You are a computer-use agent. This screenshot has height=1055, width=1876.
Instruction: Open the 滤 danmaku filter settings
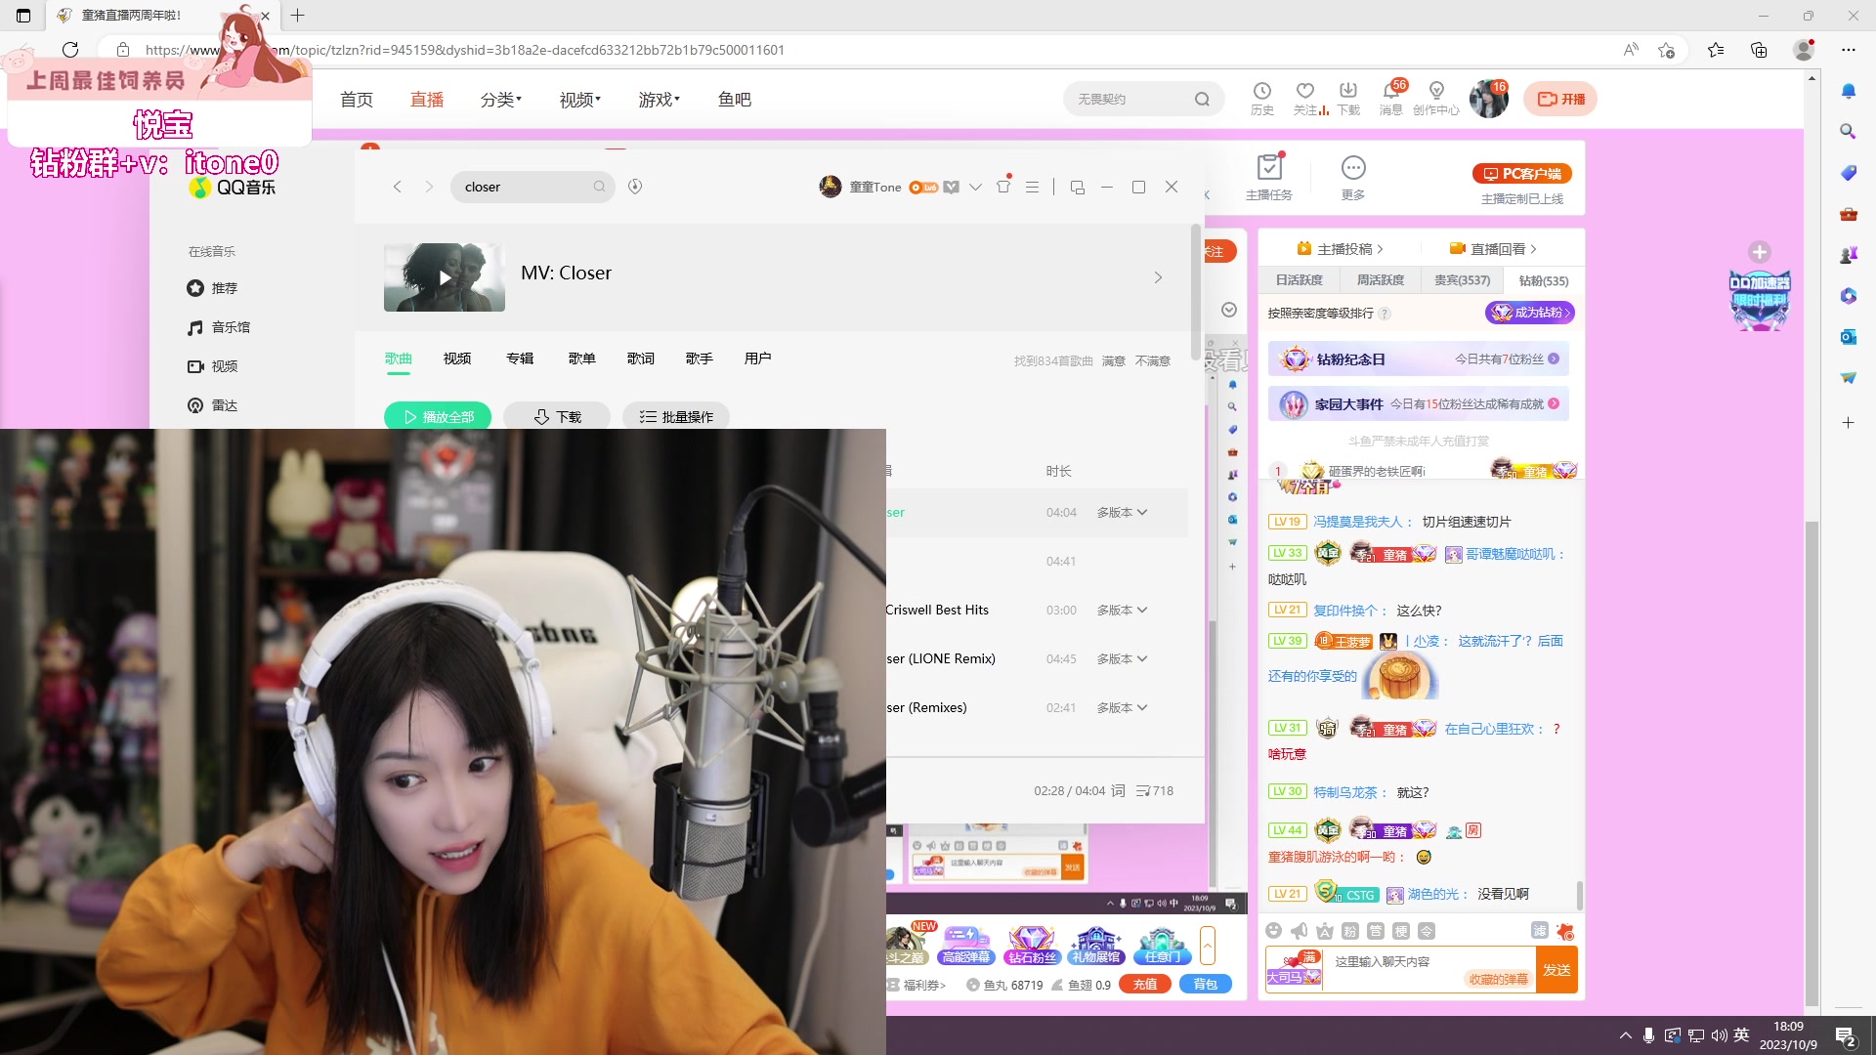(x=1540, y=931)
